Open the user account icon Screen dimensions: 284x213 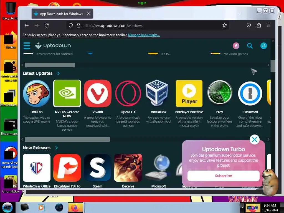point(263,46)
